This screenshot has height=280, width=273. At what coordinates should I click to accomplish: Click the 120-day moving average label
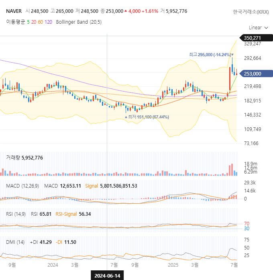(48, 22)
